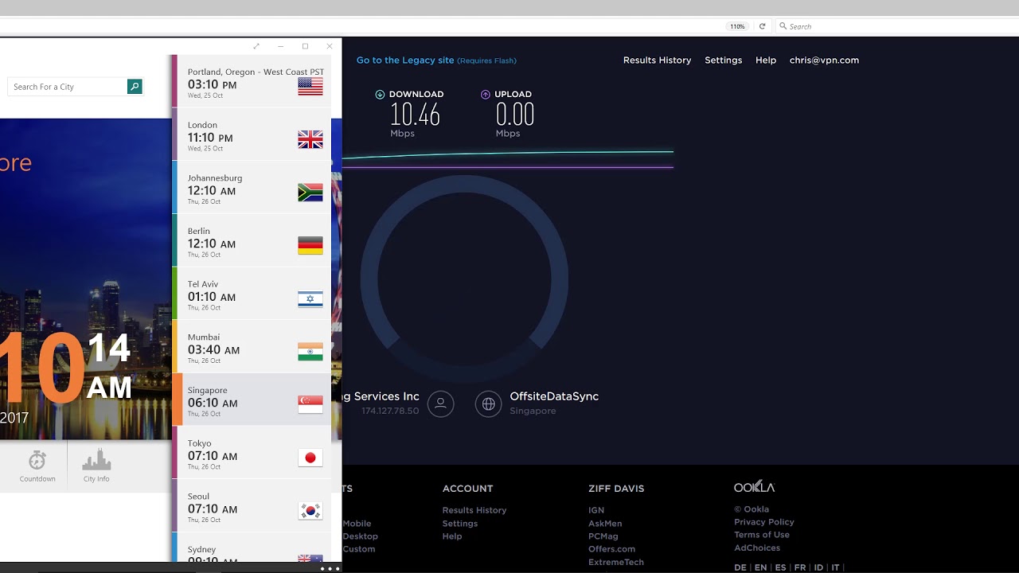Viewport: 1019px width, 573px height.
Task: Switch site language to FR
Action: coord(800,567)
